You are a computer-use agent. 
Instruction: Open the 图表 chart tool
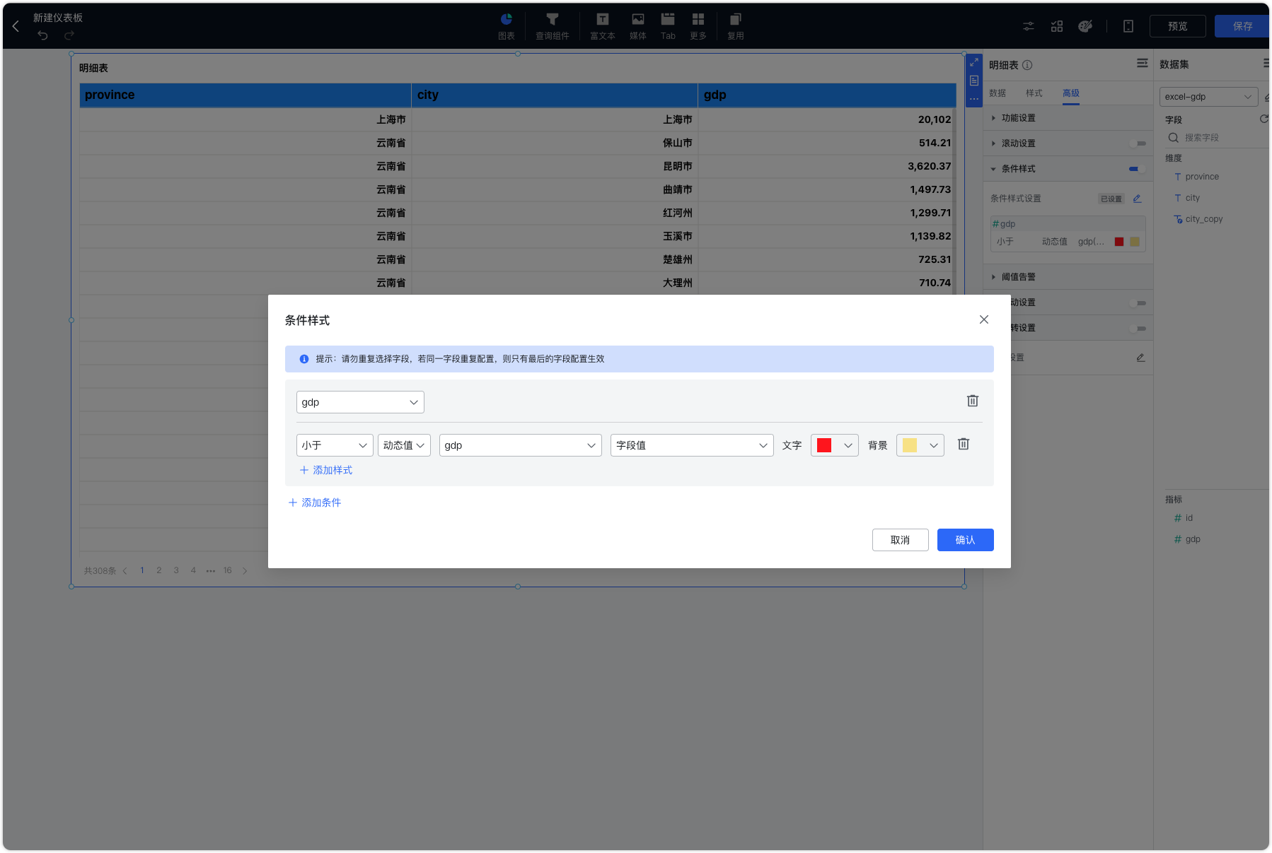[x=507, y=26]
